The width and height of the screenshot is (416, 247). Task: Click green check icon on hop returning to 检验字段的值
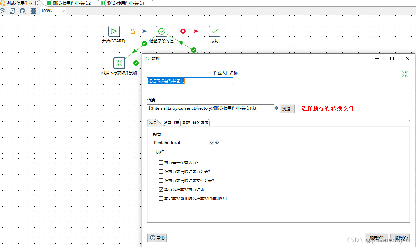pos(194,50)
